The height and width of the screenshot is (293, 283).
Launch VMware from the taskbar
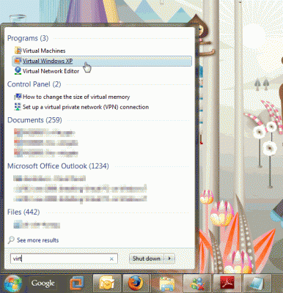pyautogui.click(x=77, y=283)
